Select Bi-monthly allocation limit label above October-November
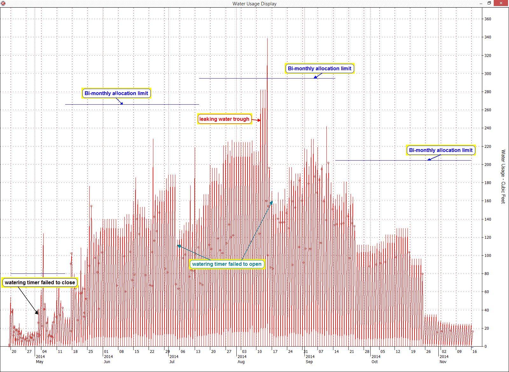The height and width of the screenshot is (372, 509). pyautogui.click(x=441, y=150)
